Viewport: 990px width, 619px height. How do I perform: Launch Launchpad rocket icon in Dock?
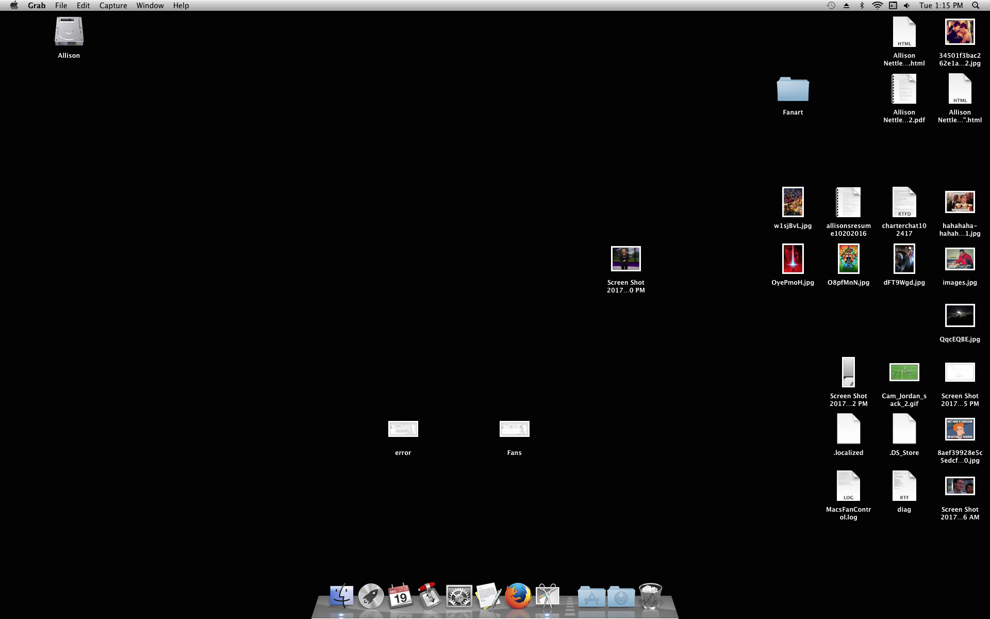click(x=371, y=597)
